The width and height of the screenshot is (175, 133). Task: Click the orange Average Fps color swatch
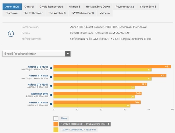point(56,124)
